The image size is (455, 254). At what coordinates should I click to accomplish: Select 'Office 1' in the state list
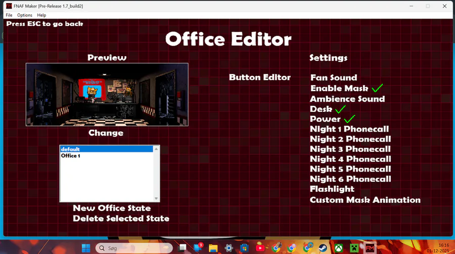point(107,156)
